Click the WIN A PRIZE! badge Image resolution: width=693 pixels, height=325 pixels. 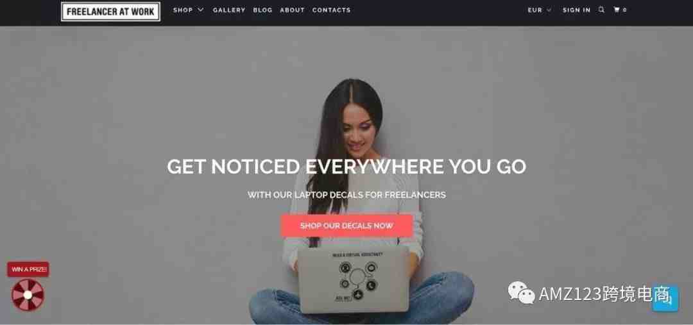pos(28,269)
